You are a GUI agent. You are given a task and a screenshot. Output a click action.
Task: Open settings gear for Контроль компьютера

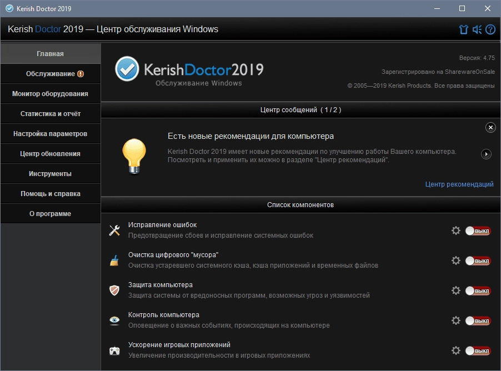click(455, 320)
